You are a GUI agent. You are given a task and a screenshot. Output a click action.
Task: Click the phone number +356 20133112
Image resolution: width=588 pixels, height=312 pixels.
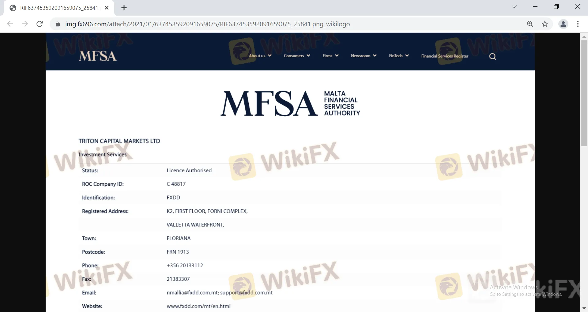(185, 266)
